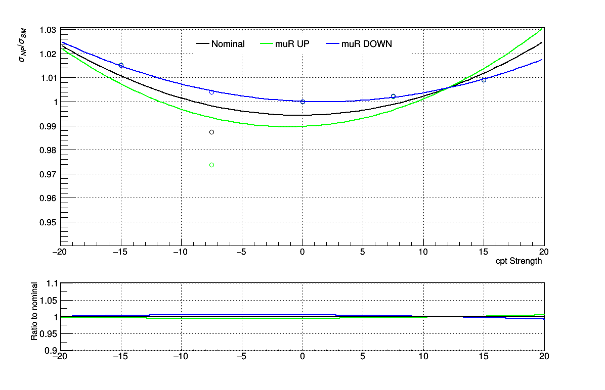This screenshot has width=605, height=390.
Task: Click the 15 x-axis label of upper plot
Action: coord(484,252)
